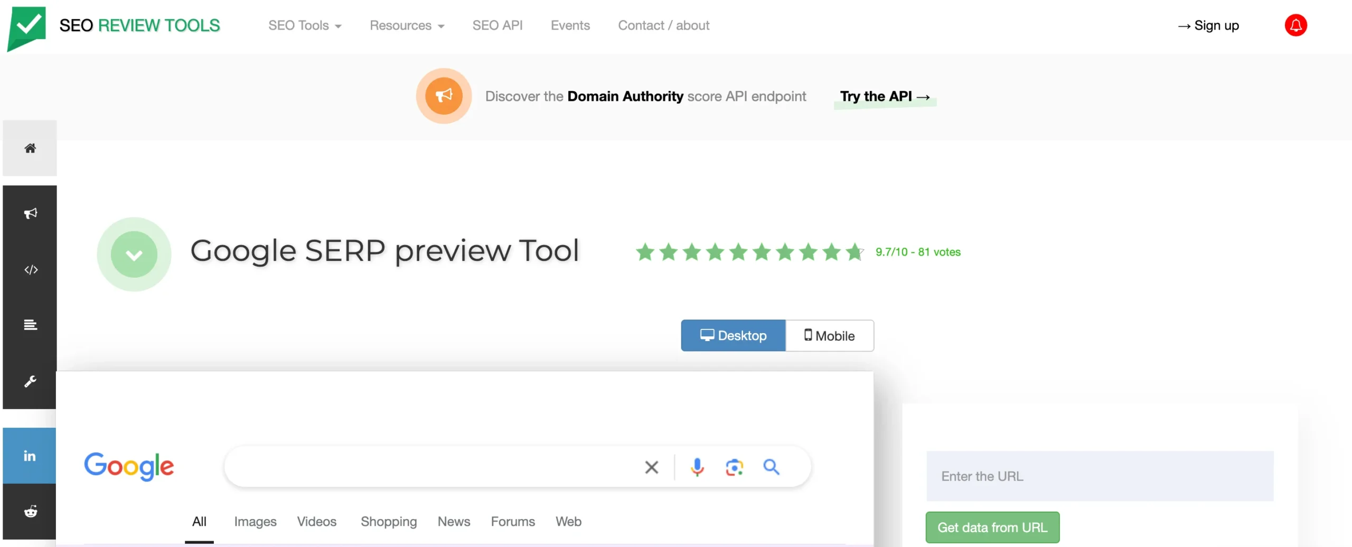The height and width of the screenshot is (547, 1352).
Task: Open the red notification bell
Action: pos(1295,25)
